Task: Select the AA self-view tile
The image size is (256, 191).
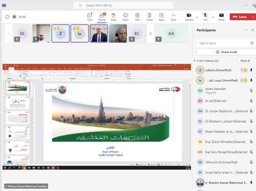Action: point(171,33)
